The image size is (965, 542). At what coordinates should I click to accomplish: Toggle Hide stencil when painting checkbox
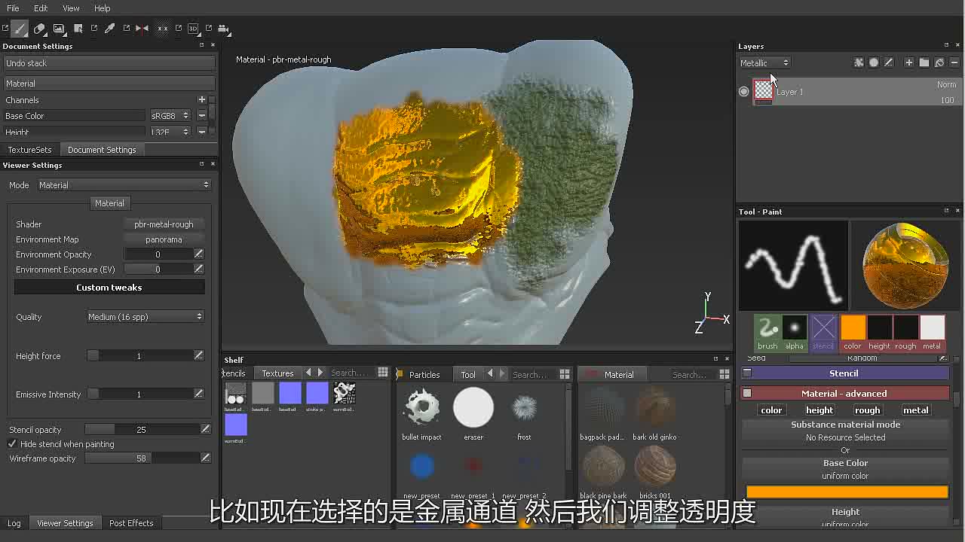(x=12, y=444)
